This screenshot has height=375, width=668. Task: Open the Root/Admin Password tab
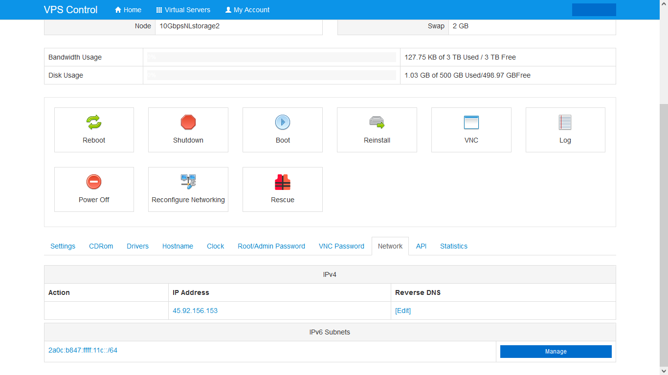point(271,246)
